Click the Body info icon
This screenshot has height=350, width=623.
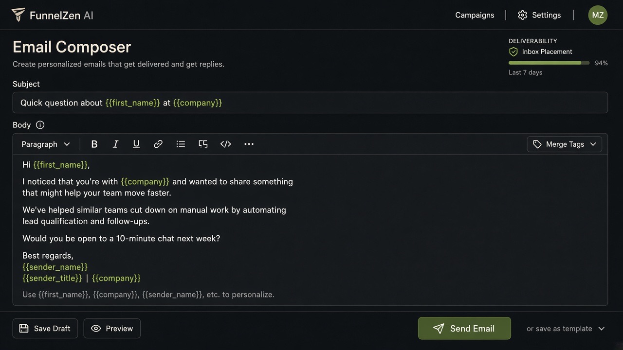(40, 125)
